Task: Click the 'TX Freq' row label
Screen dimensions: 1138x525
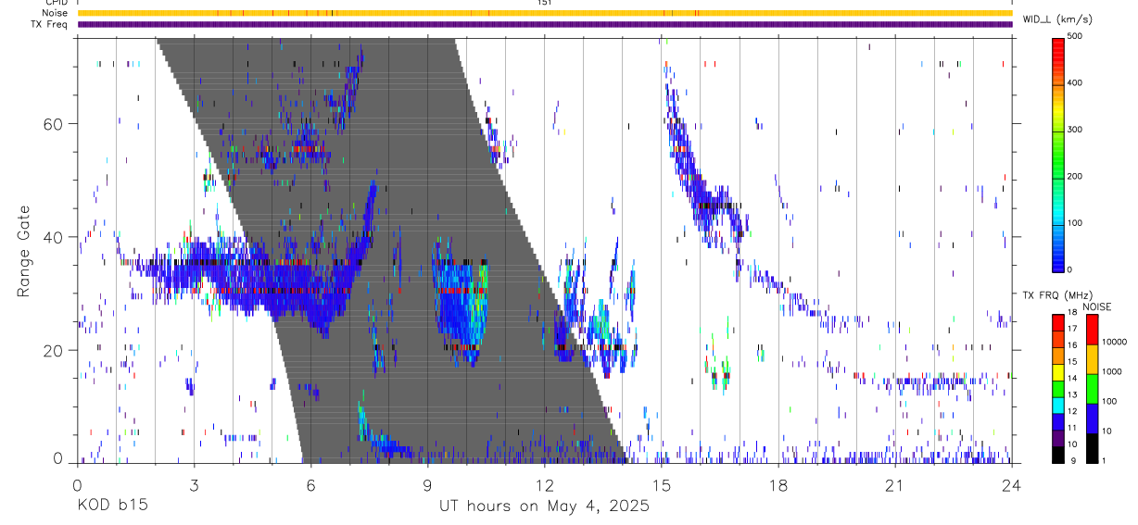Action: (x=51, y=24)
